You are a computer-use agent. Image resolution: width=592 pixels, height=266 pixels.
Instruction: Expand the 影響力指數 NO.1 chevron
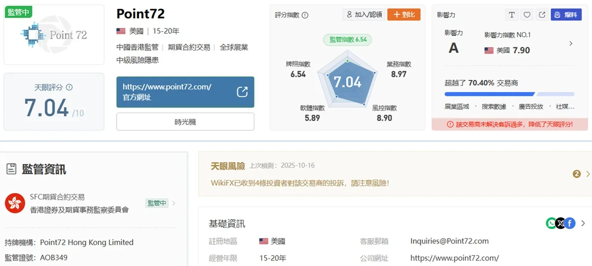(x=571, y=43)
